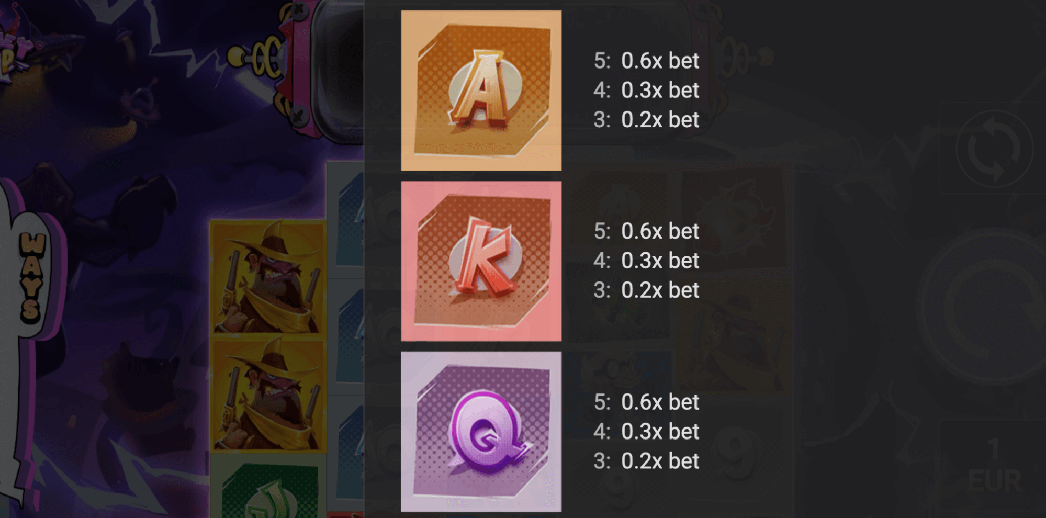Click the WAYS label on left
The width and height of the screenshot is (1046, 518).
pos(32,276)
